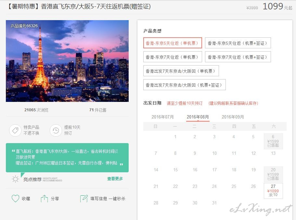Click the 分享 label
The image size is (296, 220).
[55, 199]
